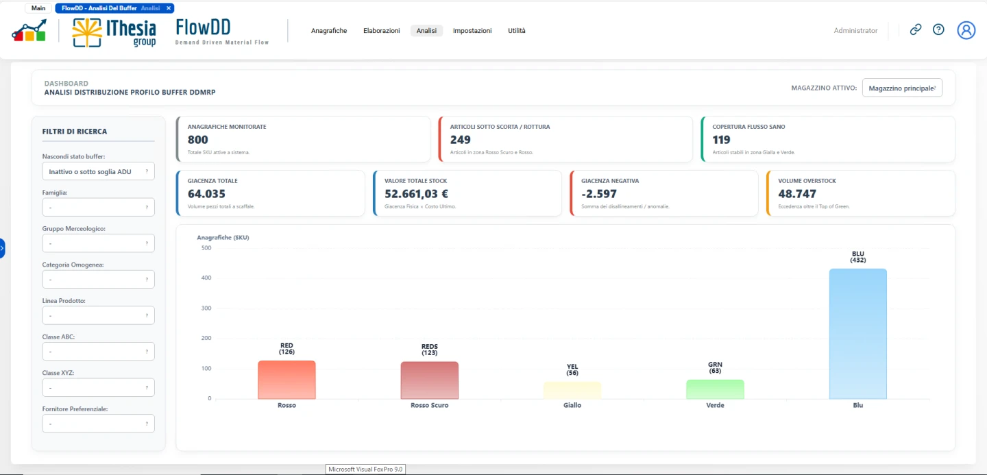Click the Administrator user label
Screen dimensions: 987x475
click(855, 31)
